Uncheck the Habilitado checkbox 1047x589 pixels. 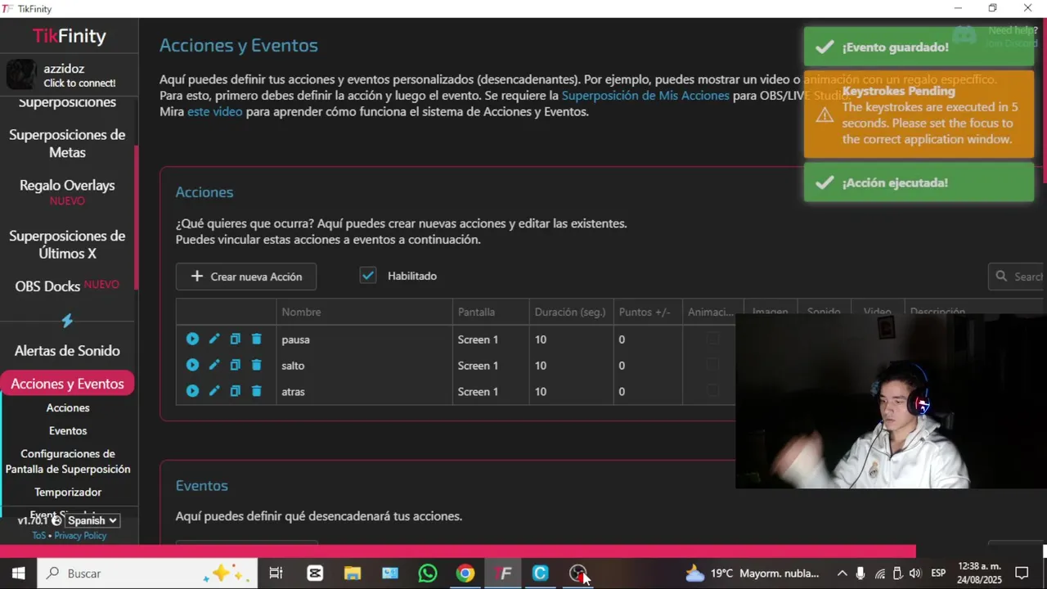[368, 276]
